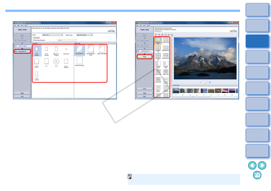Screen dimensions: 271x191
Task: Choose the Wide 4x7.1 paper size
Action: 56,49
